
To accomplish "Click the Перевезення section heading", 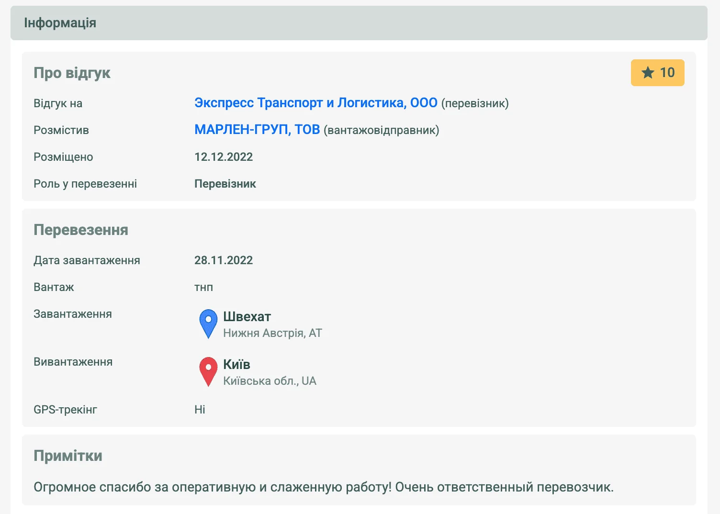I will (x=80, y=230).
